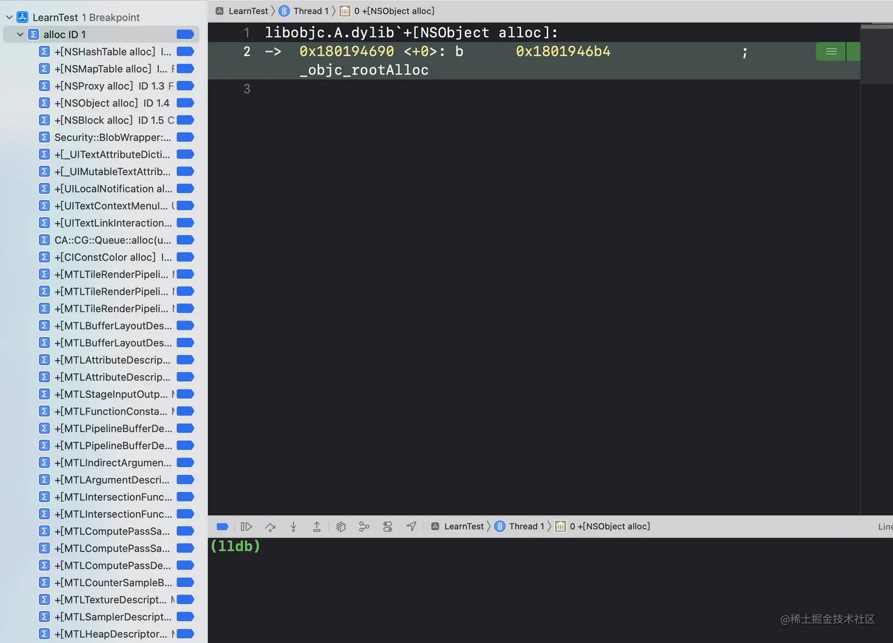This screenshot has width=893, height=643.
Task: Click the (lldb) console prompt
Action: click(x=235, y=546)
